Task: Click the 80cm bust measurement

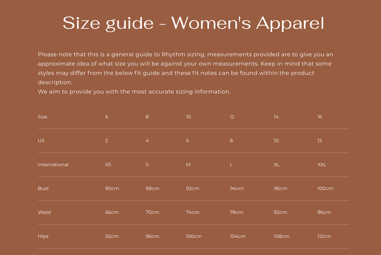Action: (x=112, y=188)
